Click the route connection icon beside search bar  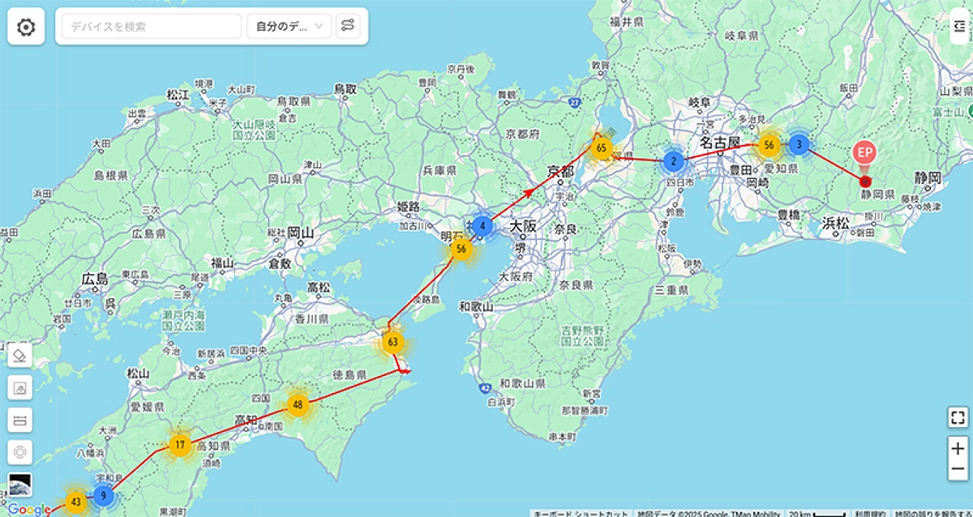pyautogui.click(x=347, y=26)
